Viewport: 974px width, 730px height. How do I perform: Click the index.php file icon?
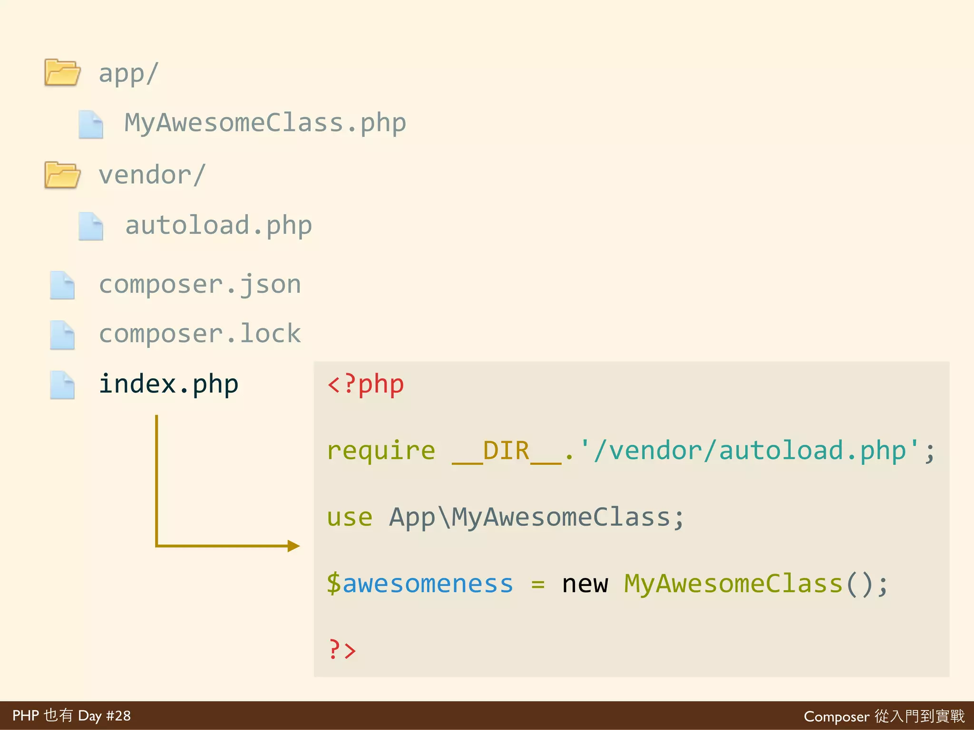click(62, 385)
